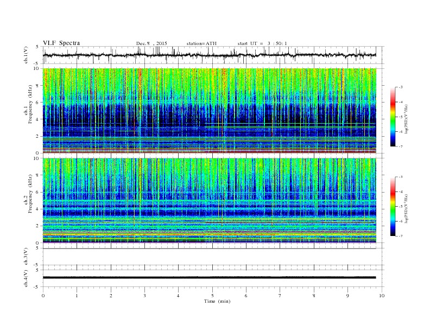This screenshot has width=430, height=332.
Task: Click the "ch.1(V)" axis label
Action: click(x=26, y=55)
